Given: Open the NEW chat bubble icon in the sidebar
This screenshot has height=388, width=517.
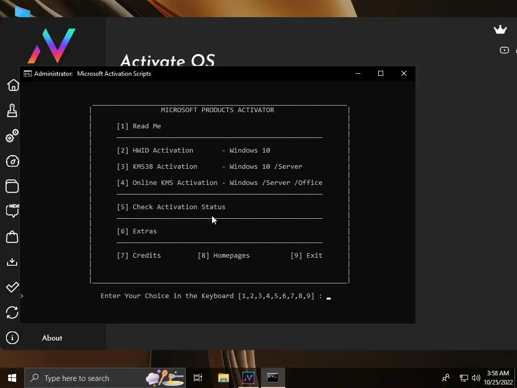Looking at the screenshot, I should click(x=13, y=211).
